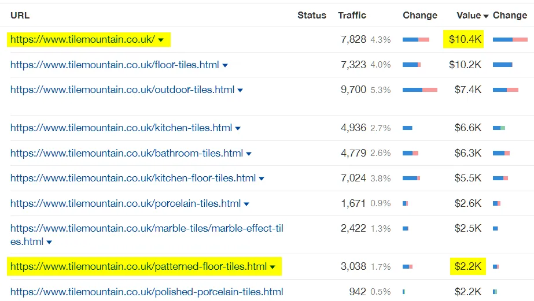Click the $2.6K value cell

click(468, 203)
